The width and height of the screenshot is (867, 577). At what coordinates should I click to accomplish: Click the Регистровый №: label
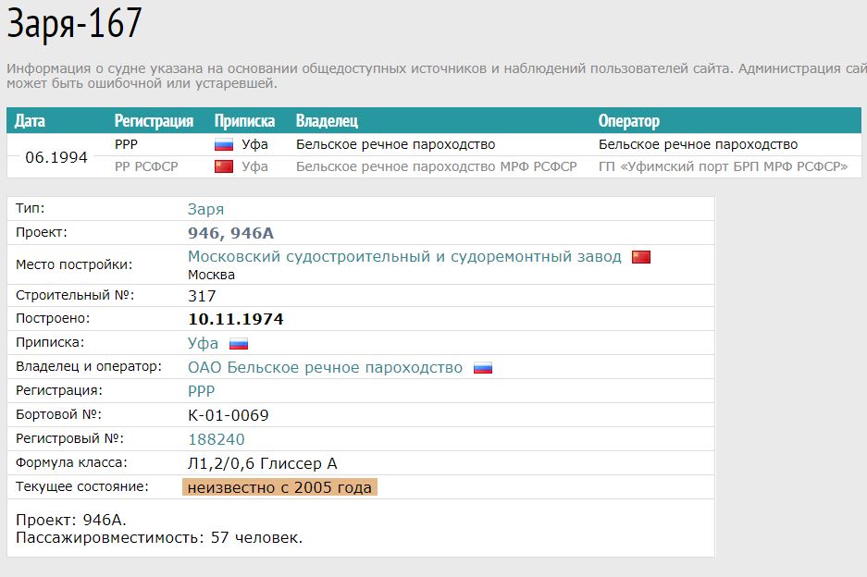tap(69, 439)
